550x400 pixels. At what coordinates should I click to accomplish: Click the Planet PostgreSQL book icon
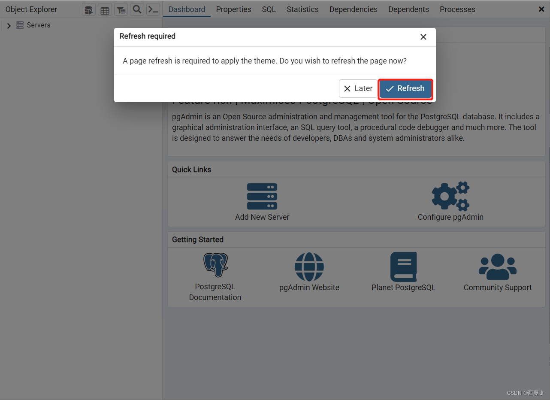(x=404, y=267)
